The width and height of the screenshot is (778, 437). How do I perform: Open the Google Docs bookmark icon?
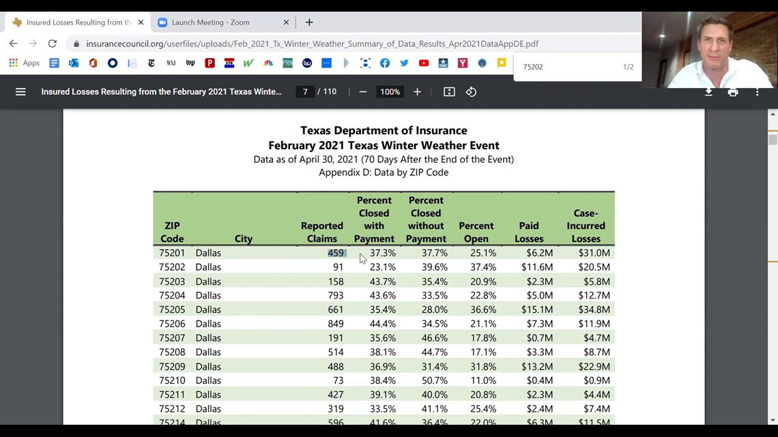tap(54, 63)
